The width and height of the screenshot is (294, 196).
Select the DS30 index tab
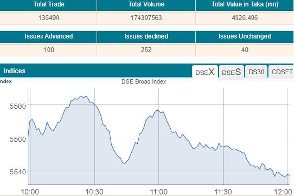(256, 72)
